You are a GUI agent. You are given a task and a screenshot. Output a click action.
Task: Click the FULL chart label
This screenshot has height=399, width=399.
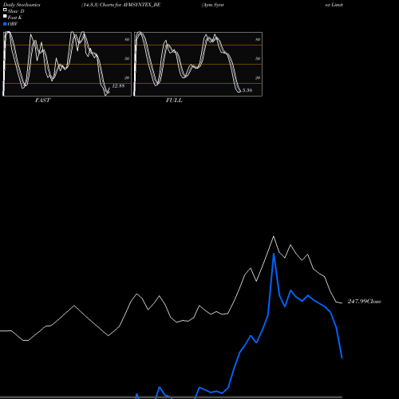pos(174,101)
